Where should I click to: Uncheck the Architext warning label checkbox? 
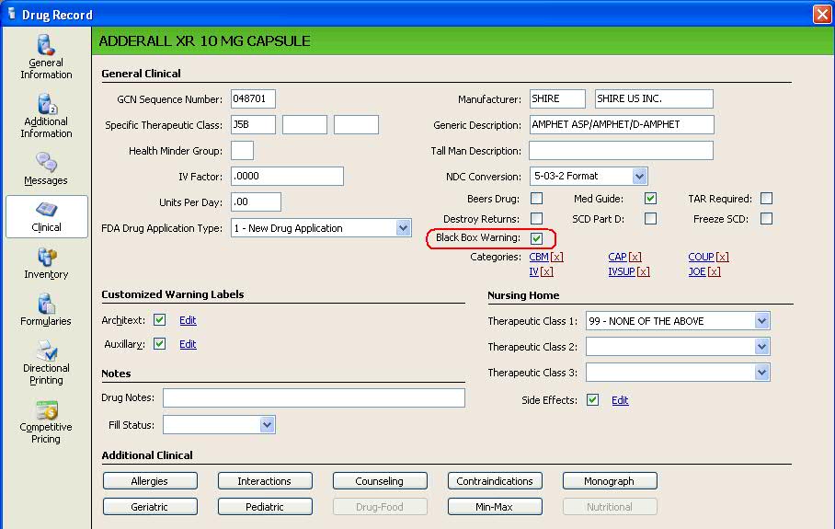tap(159, 319)
